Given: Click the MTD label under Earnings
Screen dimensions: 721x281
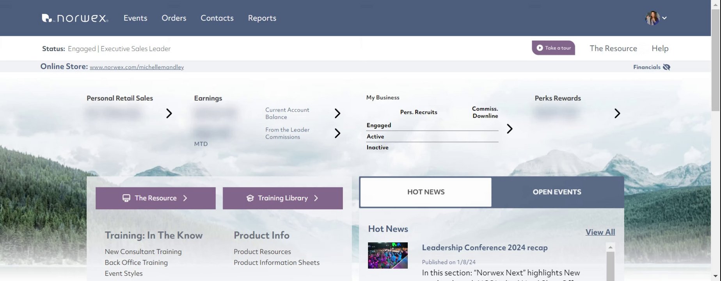Looking at the screenshot, I should pos(201,144).
